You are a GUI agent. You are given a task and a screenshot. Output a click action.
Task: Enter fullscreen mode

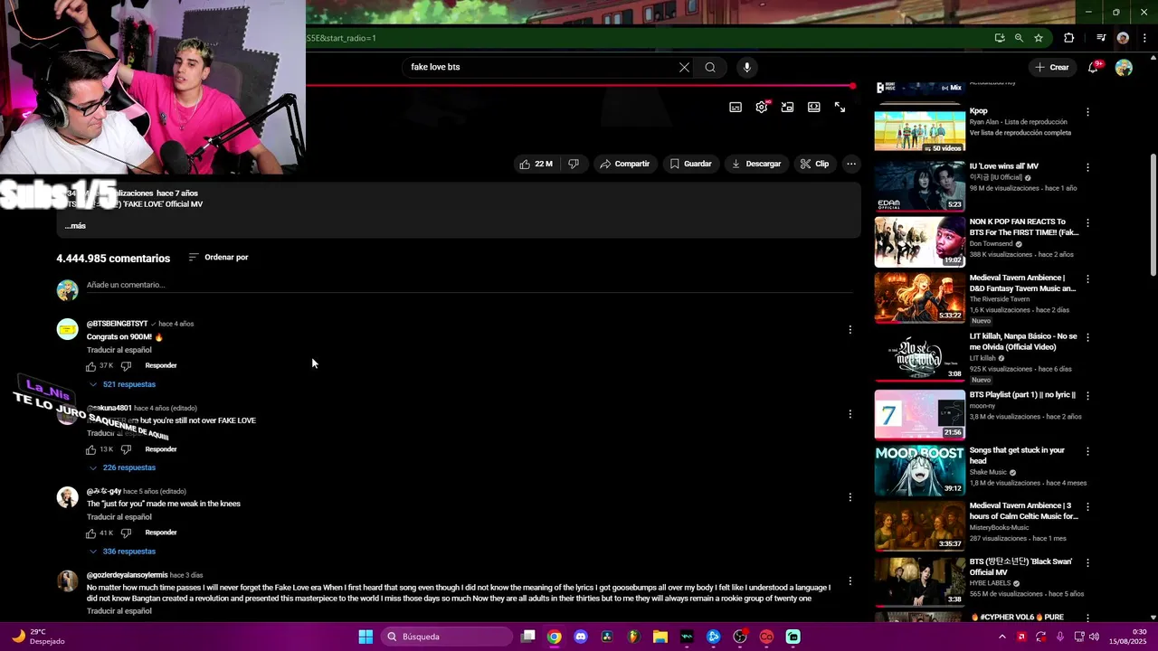click(840, 107)
